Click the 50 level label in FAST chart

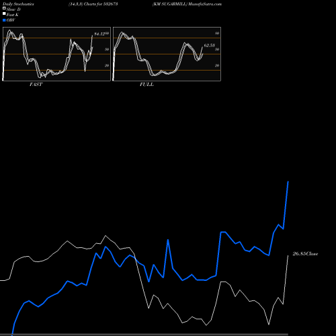[x=107, y=49]
